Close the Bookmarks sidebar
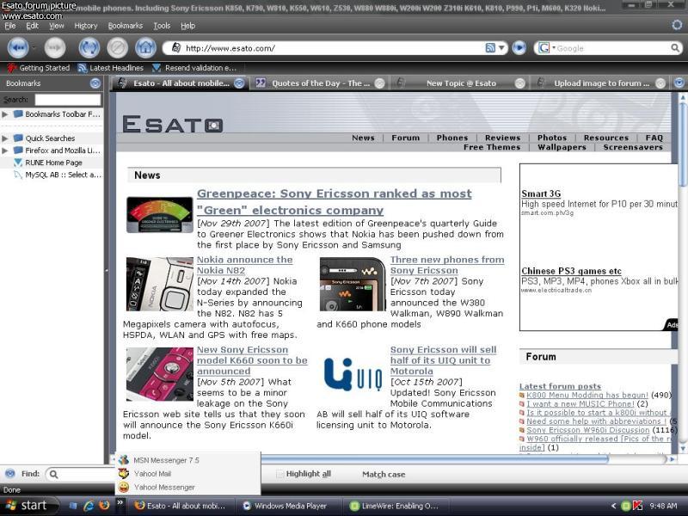 tap(95, 83)
